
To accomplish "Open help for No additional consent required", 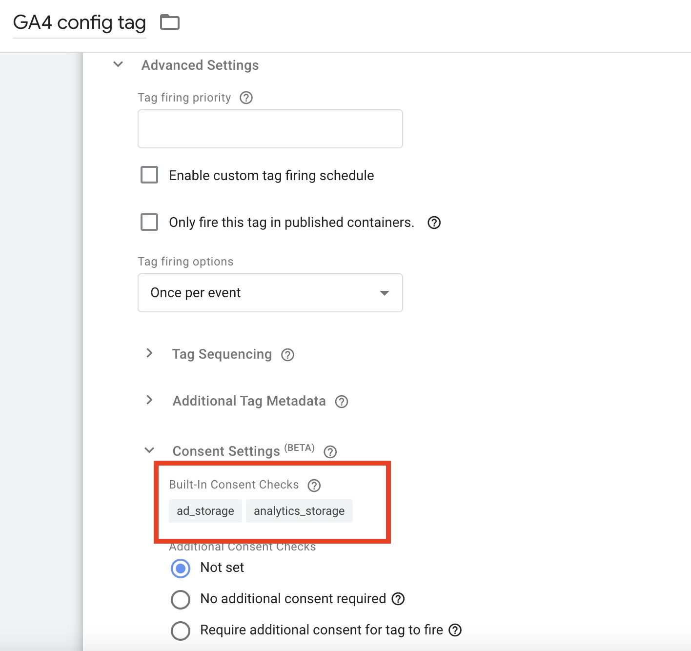I will click(x=398, y=599).
